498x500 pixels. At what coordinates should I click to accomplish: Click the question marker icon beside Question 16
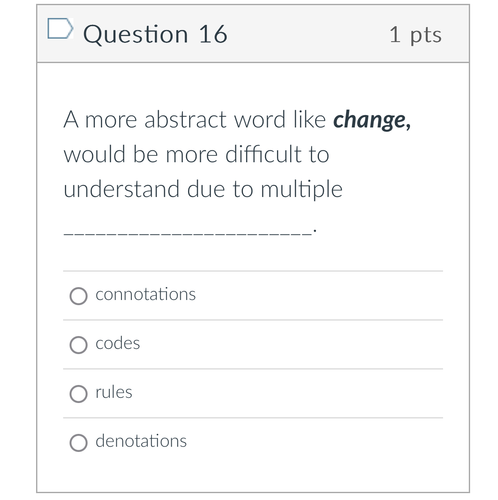(x=61, y=29)
